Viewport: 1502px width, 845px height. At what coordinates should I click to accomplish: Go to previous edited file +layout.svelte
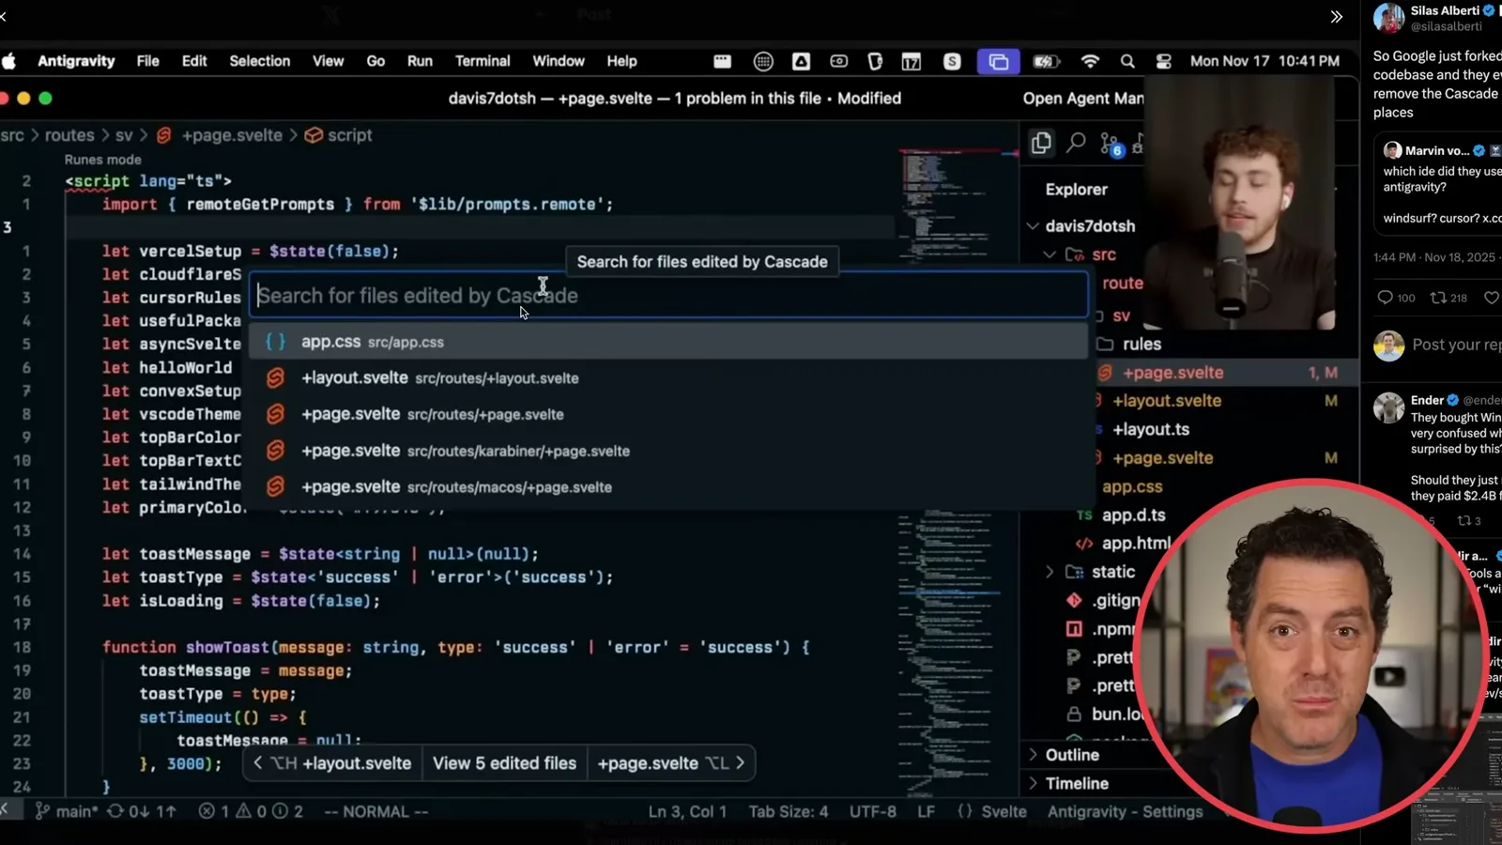pyautogui.click(x=333, y=763)
